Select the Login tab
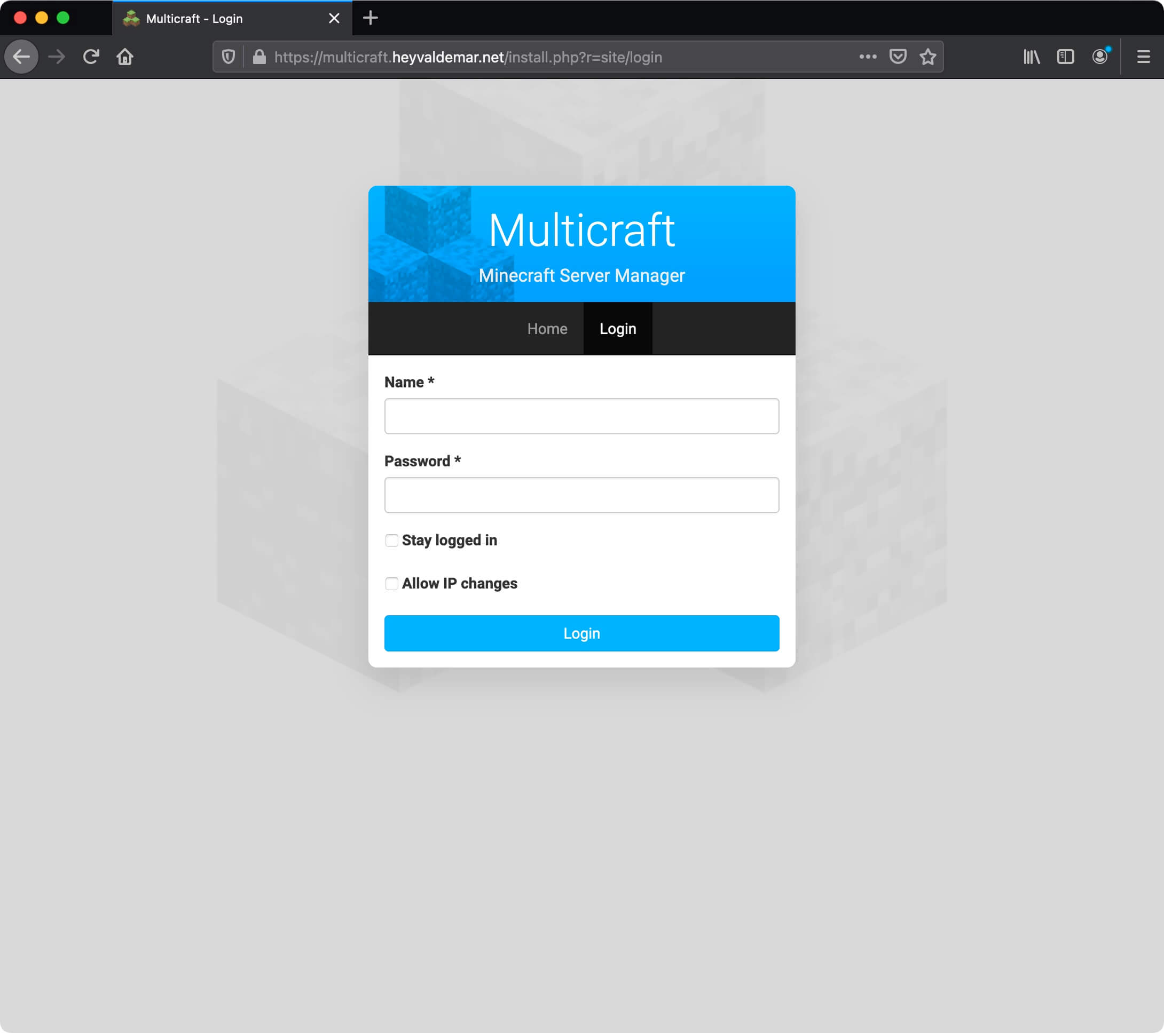The image size is (1164, 1033). [x=617, y=328]
